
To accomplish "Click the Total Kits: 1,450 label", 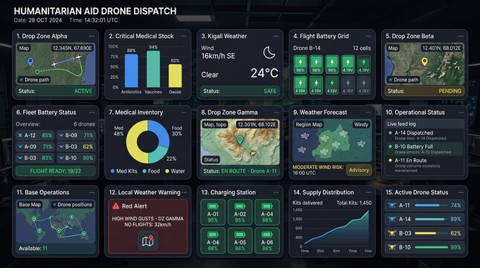I will (354, 202).
